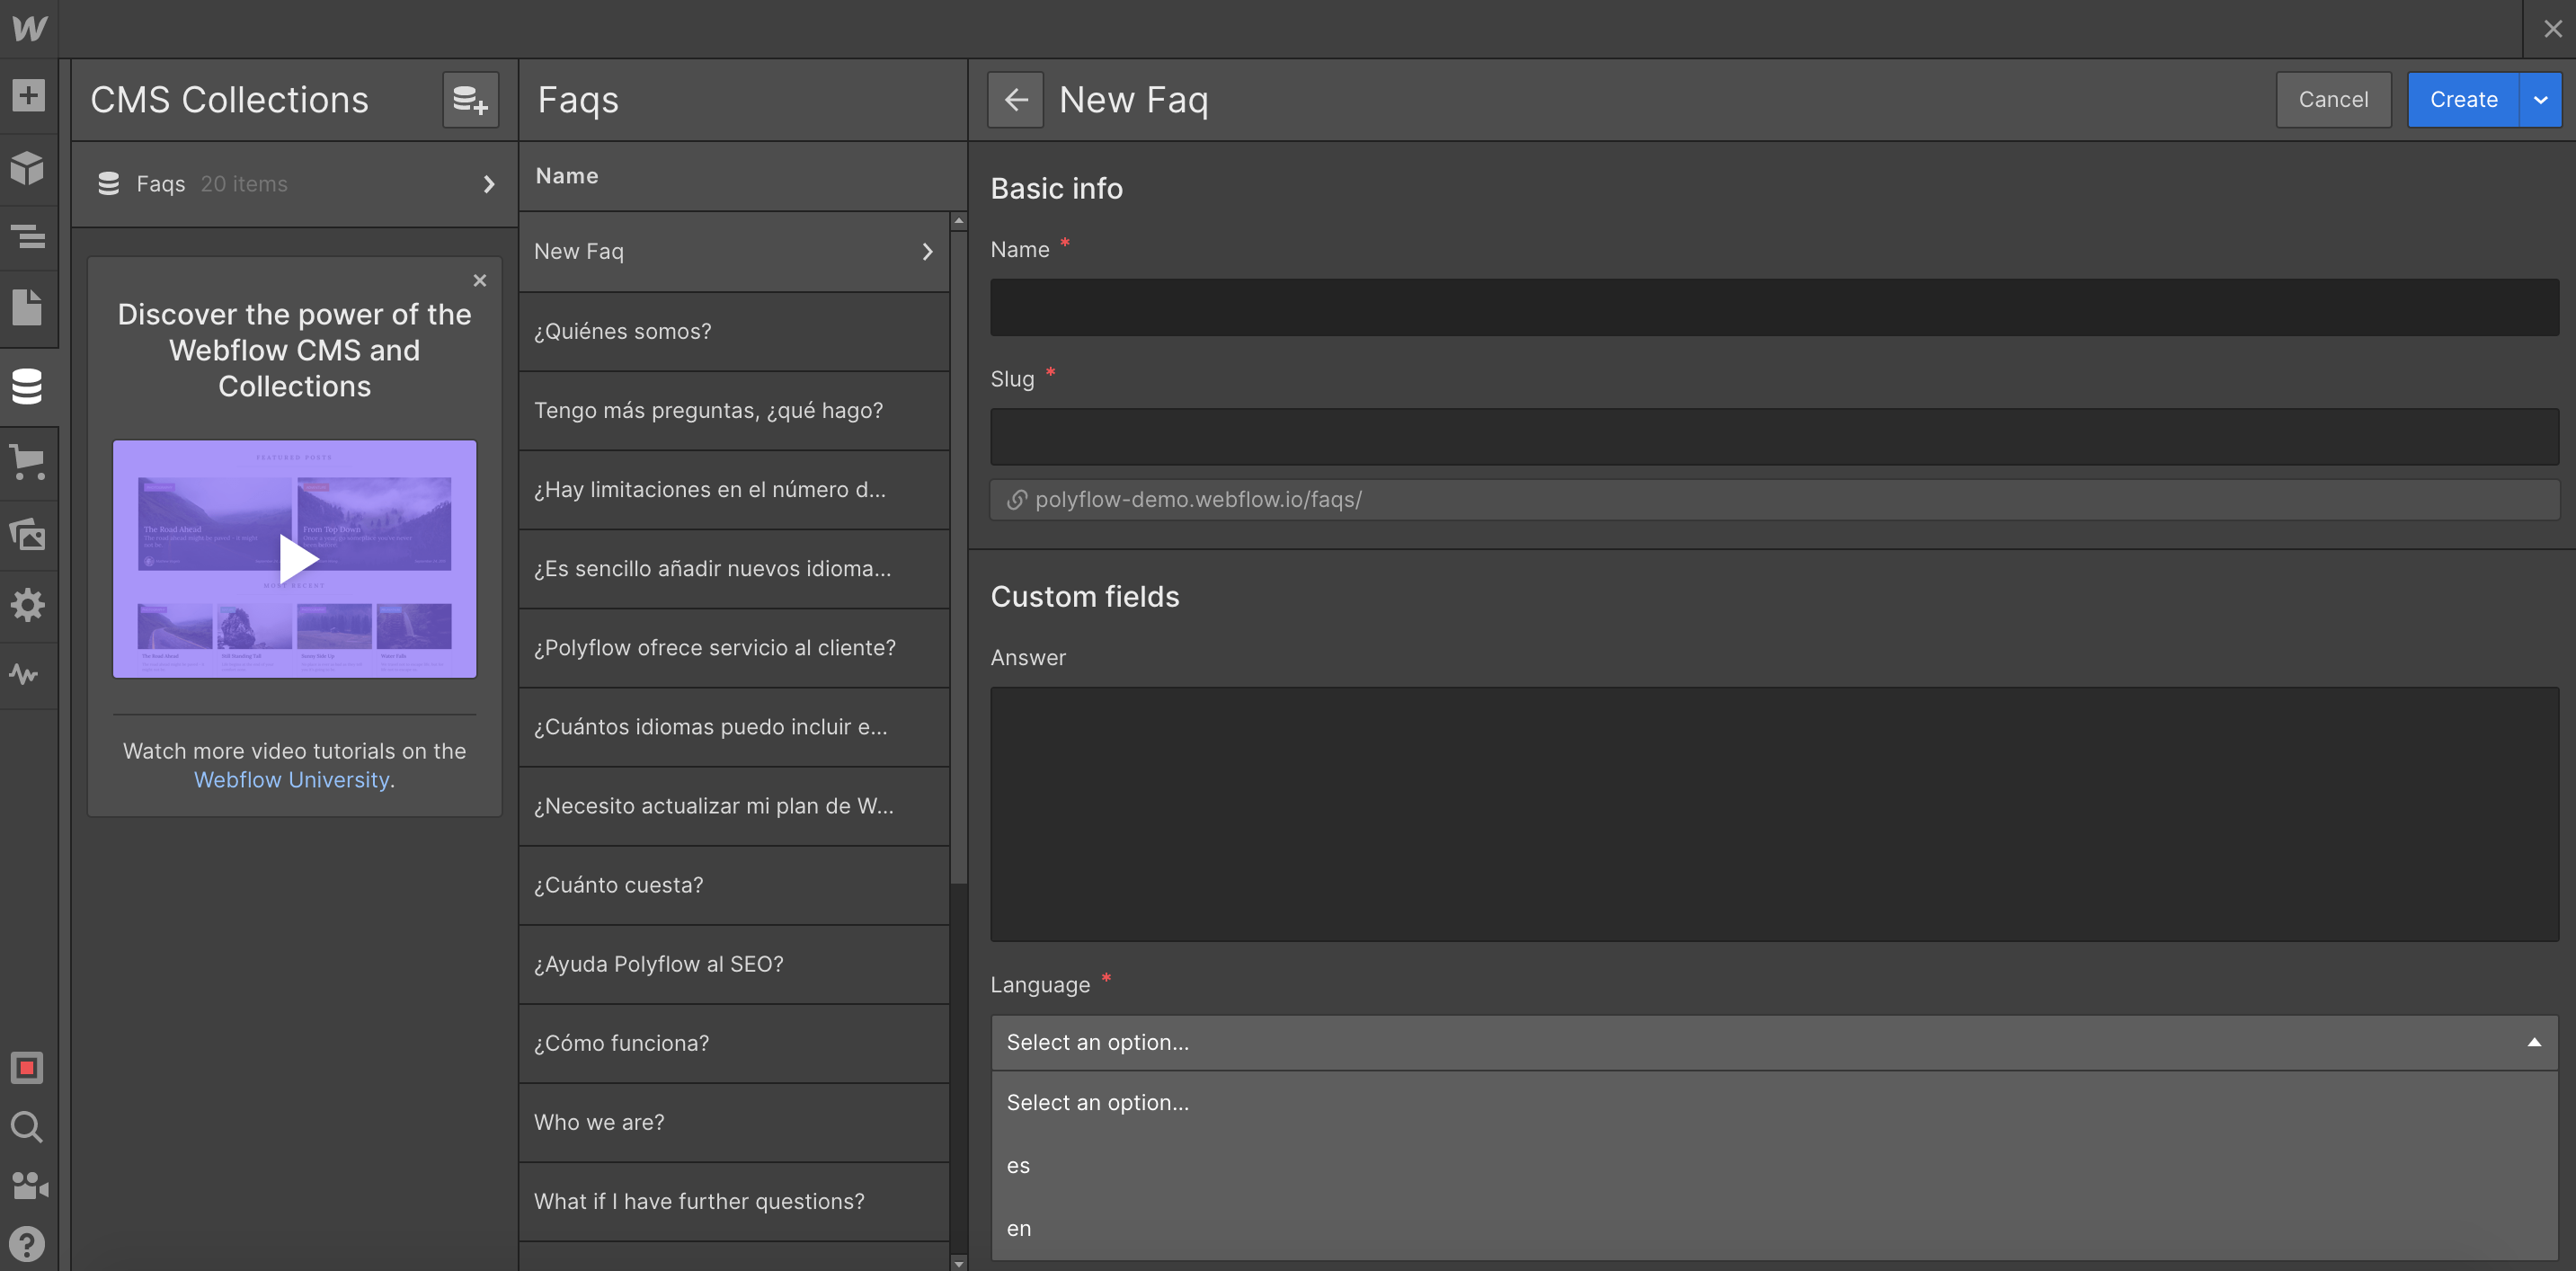Open the search magnifier tool
This screenshot has width=2576, height=1271.
coord(27,1127)
